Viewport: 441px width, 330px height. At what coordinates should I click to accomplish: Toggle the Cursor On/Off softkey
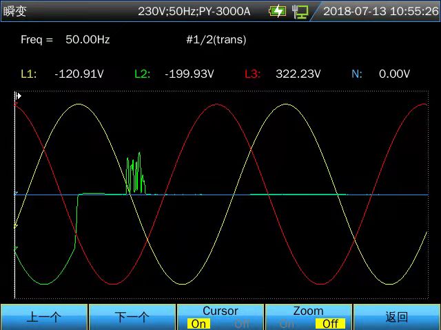click(220, 318)
